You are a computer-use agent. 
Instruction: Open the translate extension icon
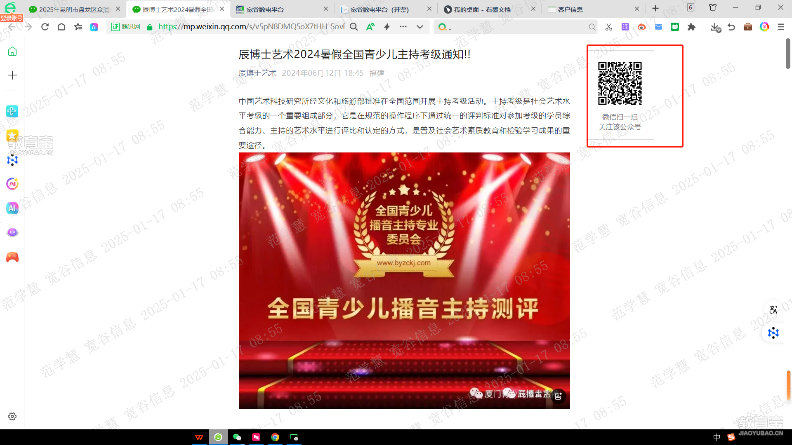(625, 27)
